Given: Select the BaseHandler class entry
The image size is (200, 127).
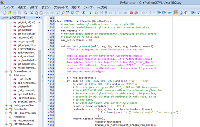Looking at the screenshot, I should (x=21, y=109).
